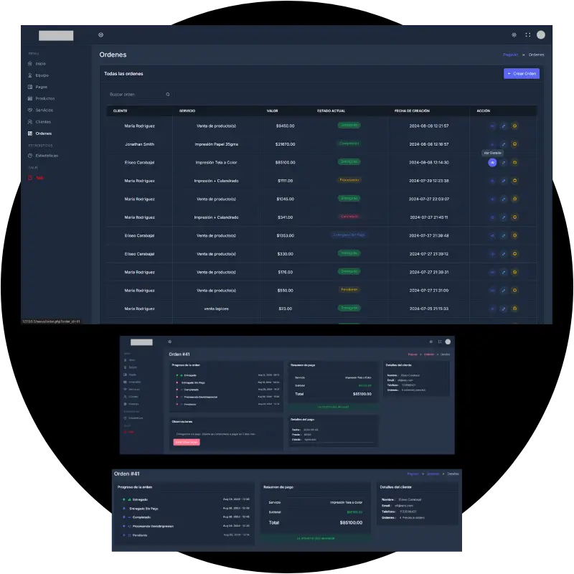Enter fullscreen mode via top bar icon

point(528,34)
